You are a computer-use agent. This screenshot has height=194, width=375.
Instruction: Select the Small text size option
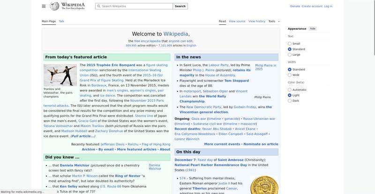(290, 44)
